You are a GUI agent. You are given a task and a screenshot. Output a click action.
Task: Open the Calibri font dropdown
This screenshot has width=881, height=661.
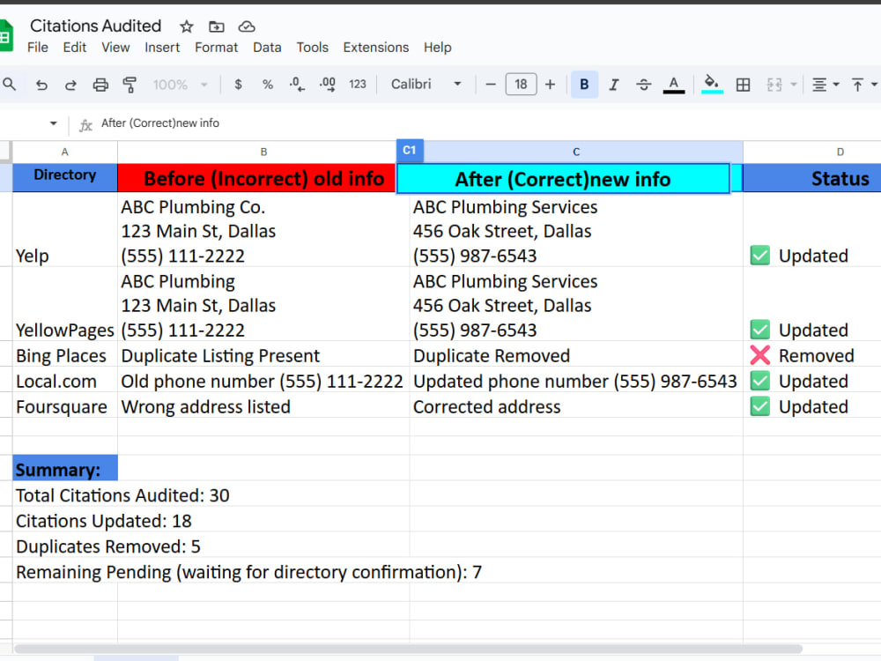coord(426,85)
